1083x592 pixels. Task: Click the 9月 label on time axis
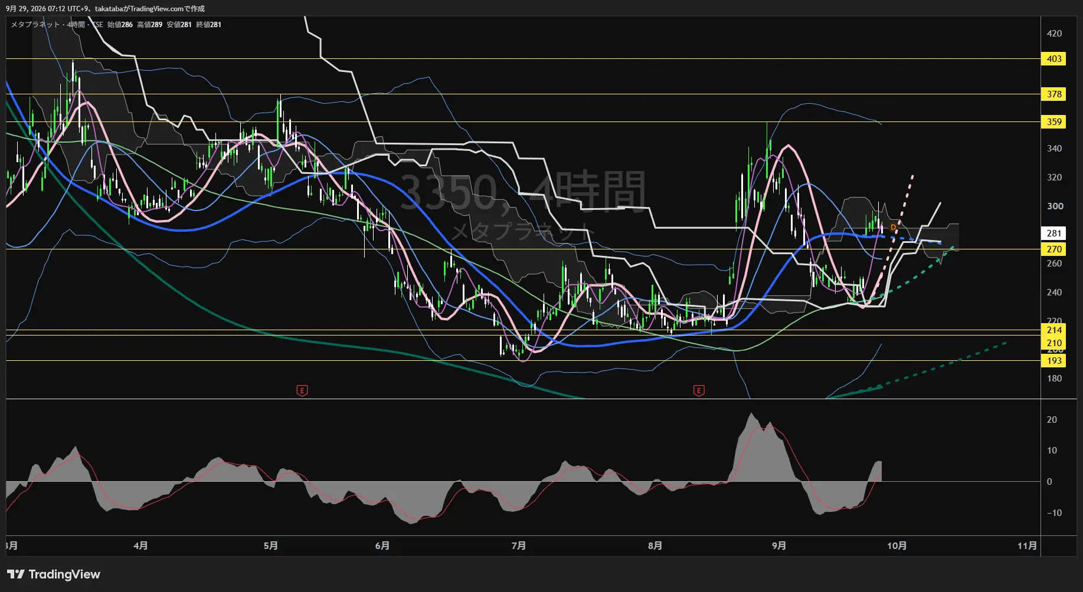click(x=779, y=546)
